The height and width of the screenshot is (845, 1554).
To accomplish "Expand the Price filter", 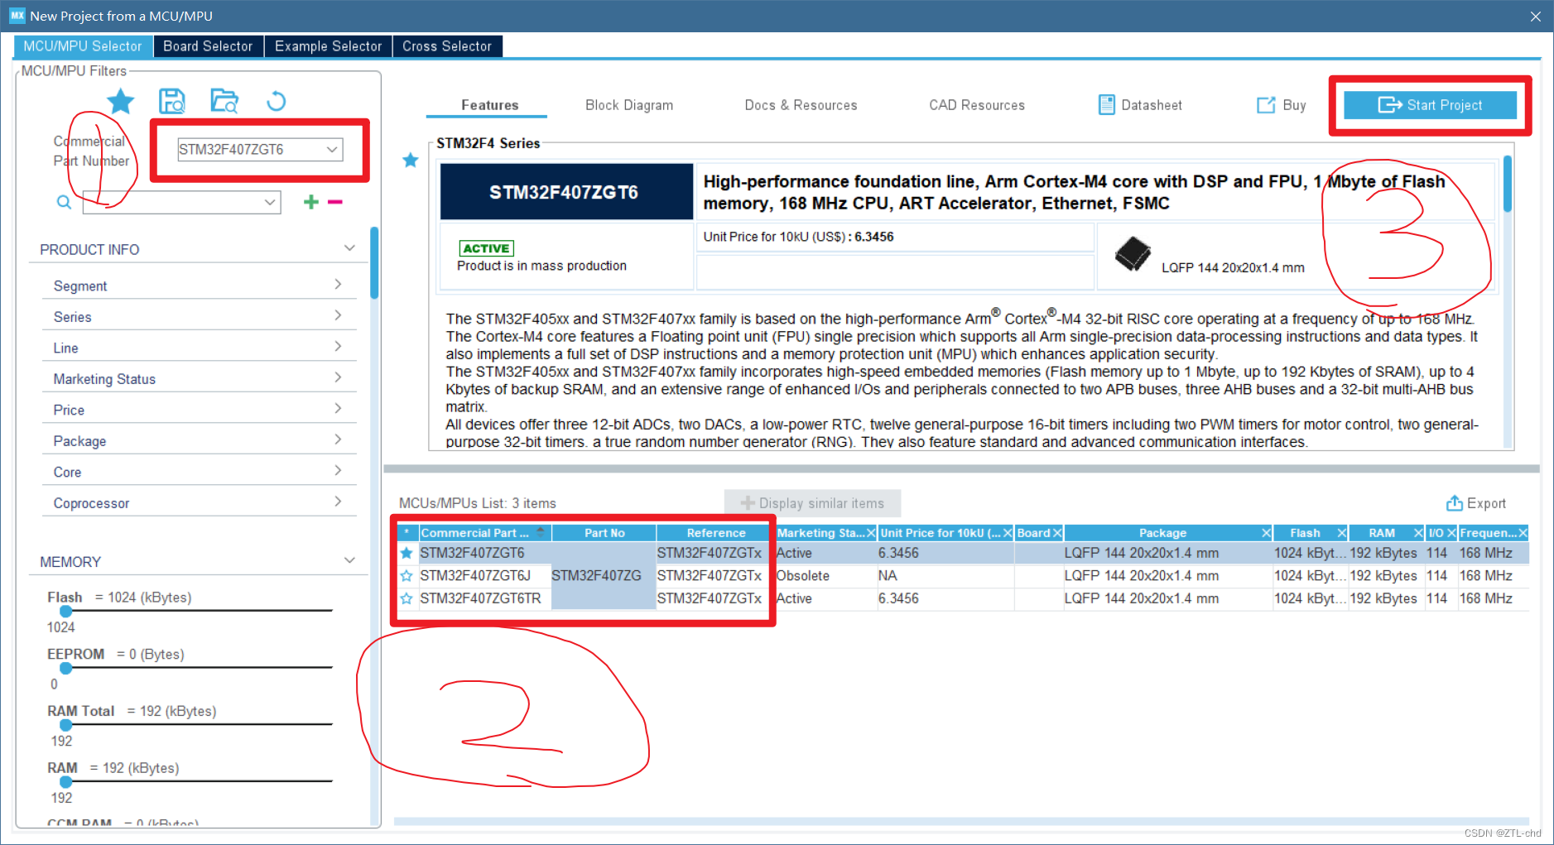I will click(338, 409).
